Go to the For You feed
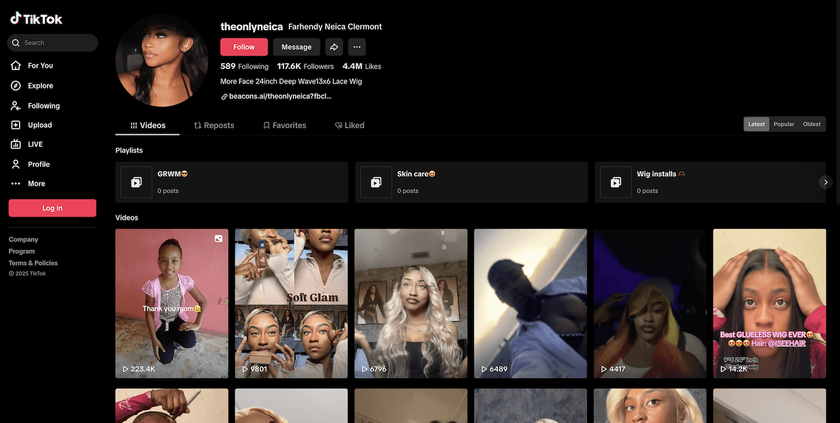 40,65
